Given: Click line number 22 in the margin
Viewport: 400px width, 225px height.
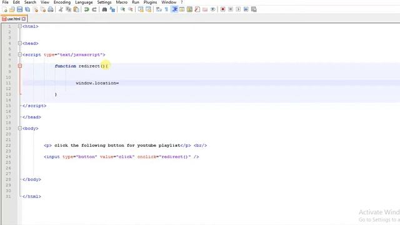Looking at the screenshot, I should coord(8,146).
